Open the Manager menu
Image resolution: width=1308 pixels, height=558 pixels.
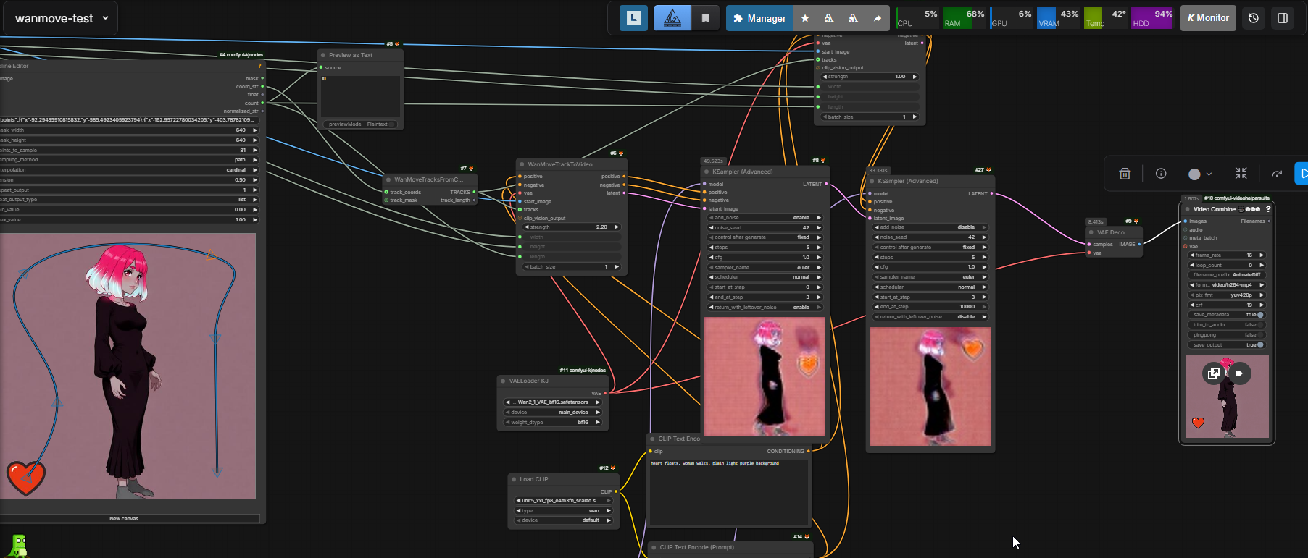pyautogui.click(x=759, y=18)
